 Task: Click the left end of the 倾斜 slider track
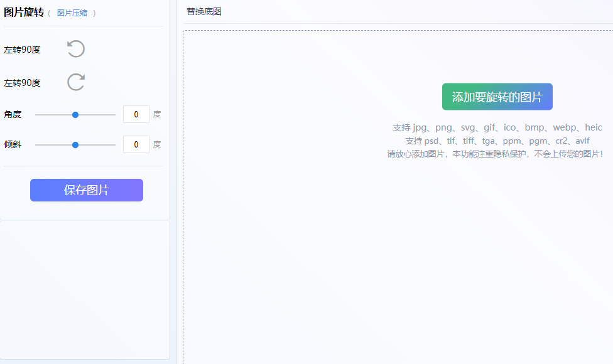click(x=36, y=144)
